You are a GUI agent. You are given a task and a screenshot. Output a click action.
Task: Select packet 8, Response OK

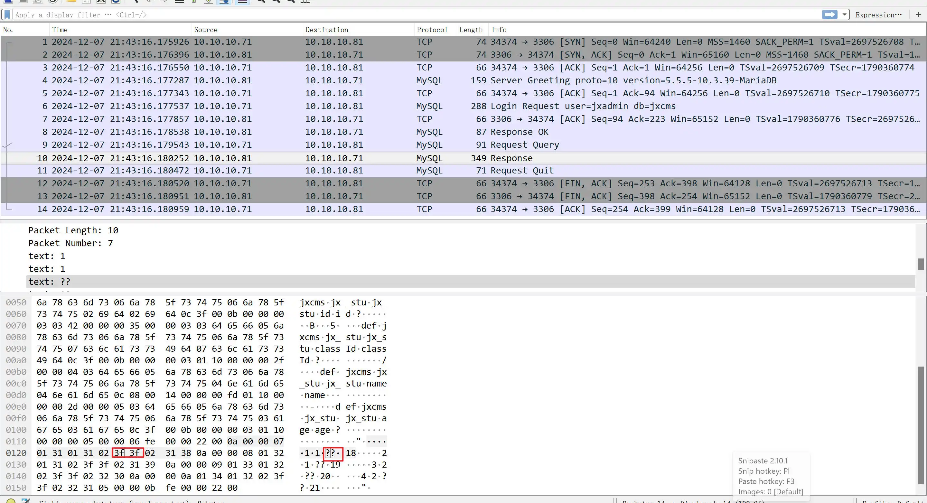pos(464,132)
